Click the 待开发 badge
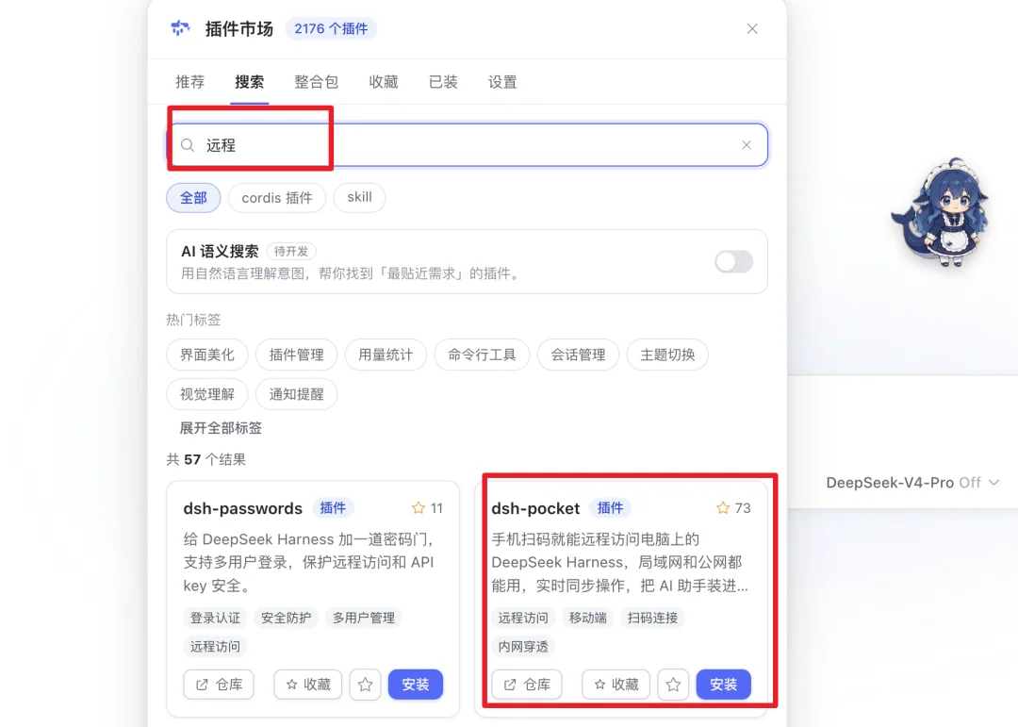The image size is (1018, 727). tap(291, 252)
